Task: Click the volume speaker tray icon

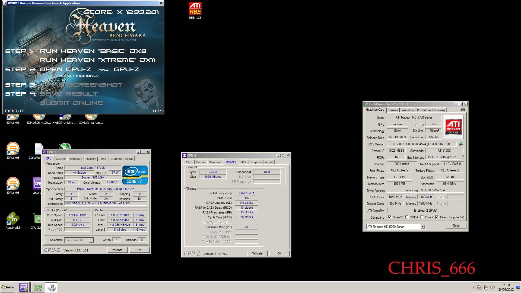Action: pos(493,287)
